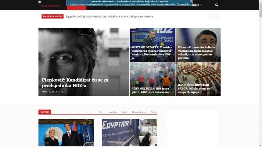Screen dimensions: 262x147
Task: Click the HINA author link
Action: click(44, 92)
